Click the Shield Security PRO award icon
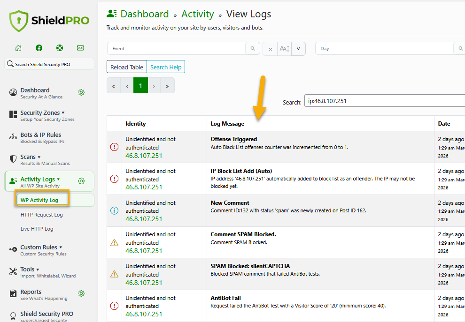This screenshot has height=322, width=465. point(13,316)
